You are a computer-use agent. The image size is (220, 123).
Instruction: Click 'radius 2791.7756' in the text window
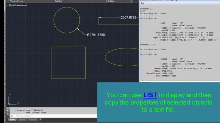click(163, 71)
